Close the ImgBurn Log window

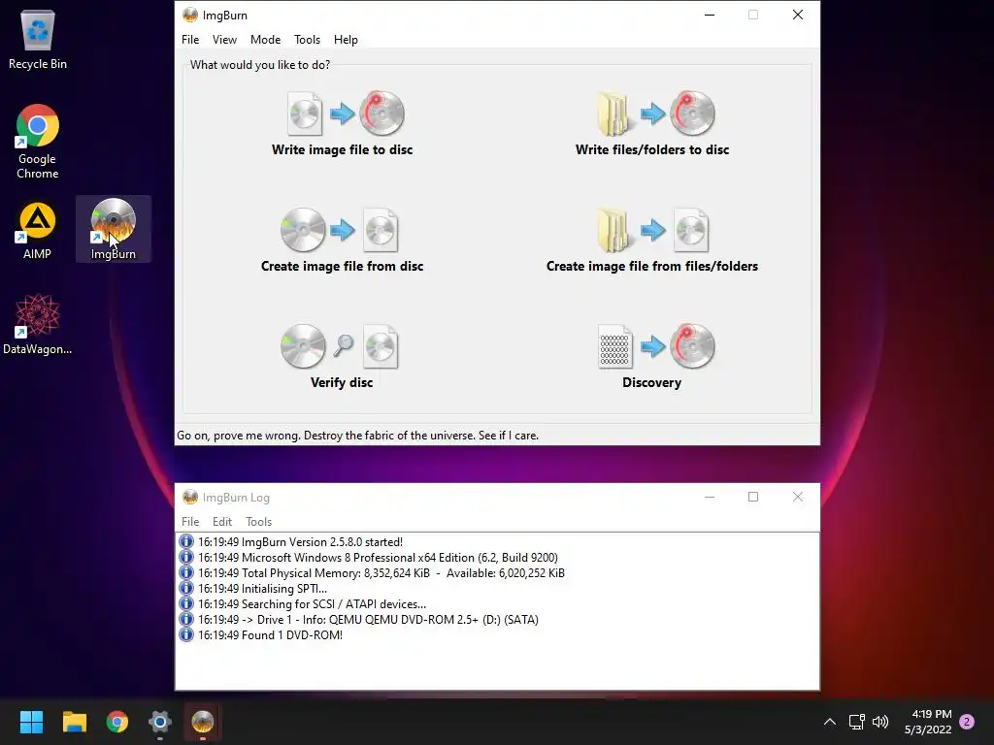click(798, 497)
